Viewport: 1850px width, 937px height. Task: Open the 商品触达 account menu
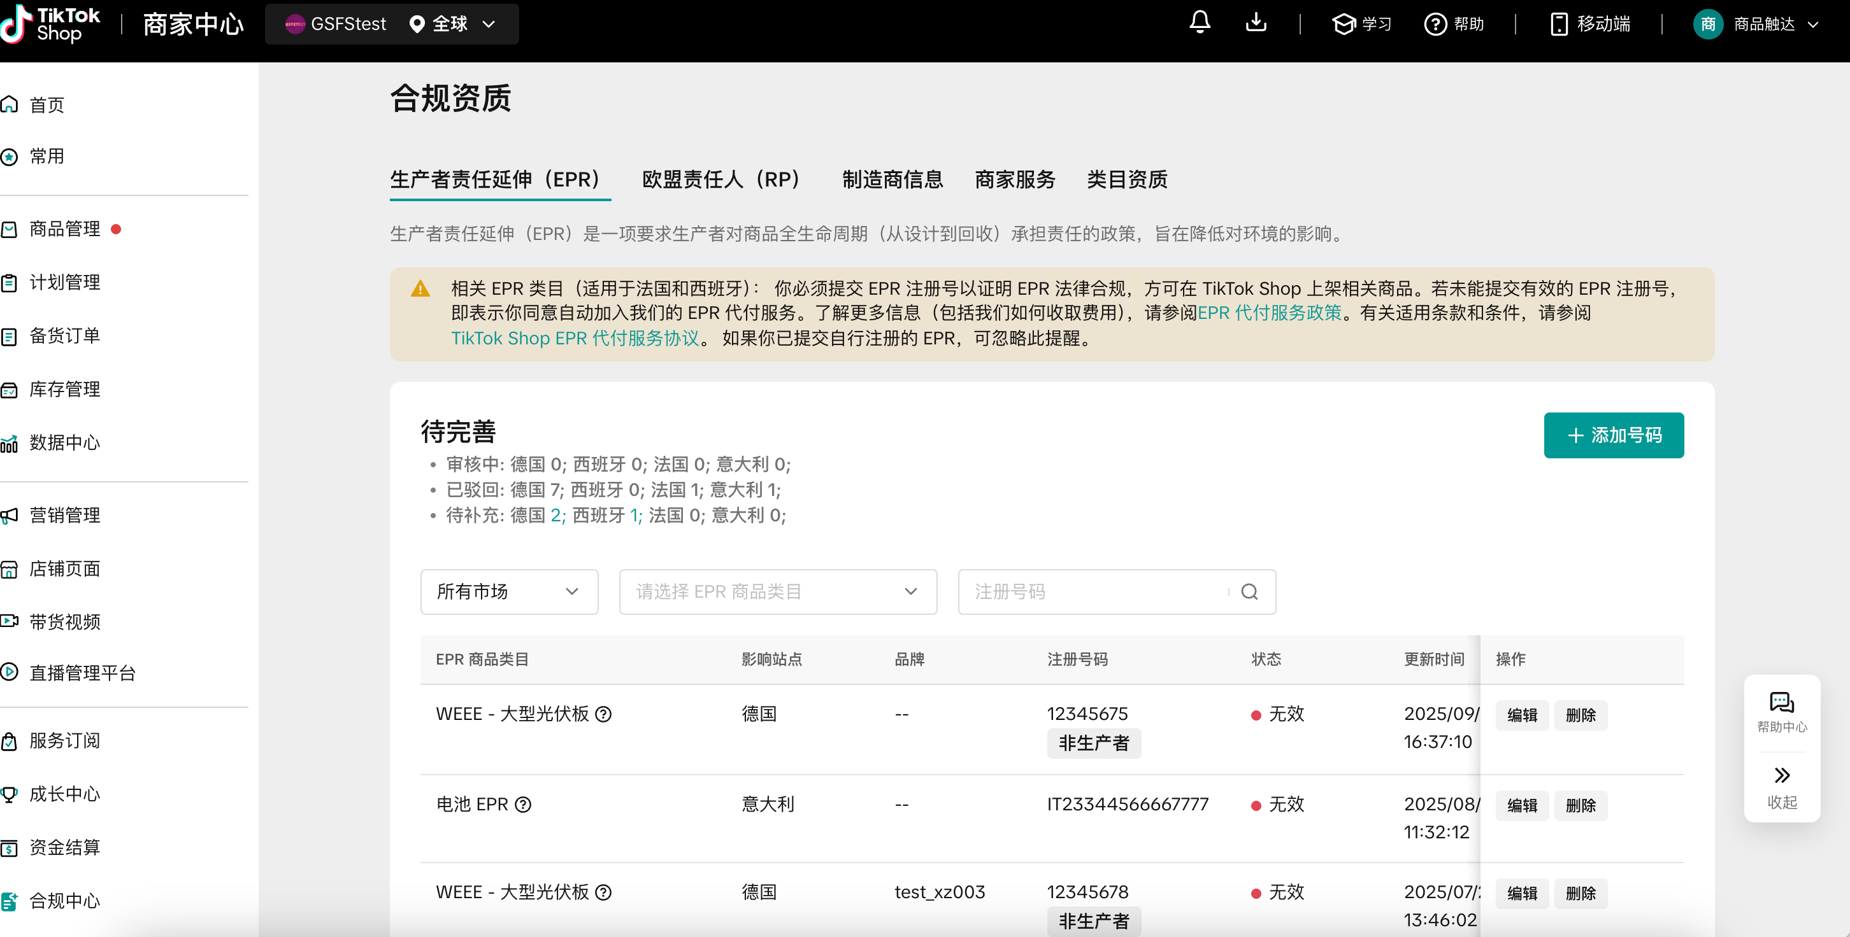(1763, 24)
